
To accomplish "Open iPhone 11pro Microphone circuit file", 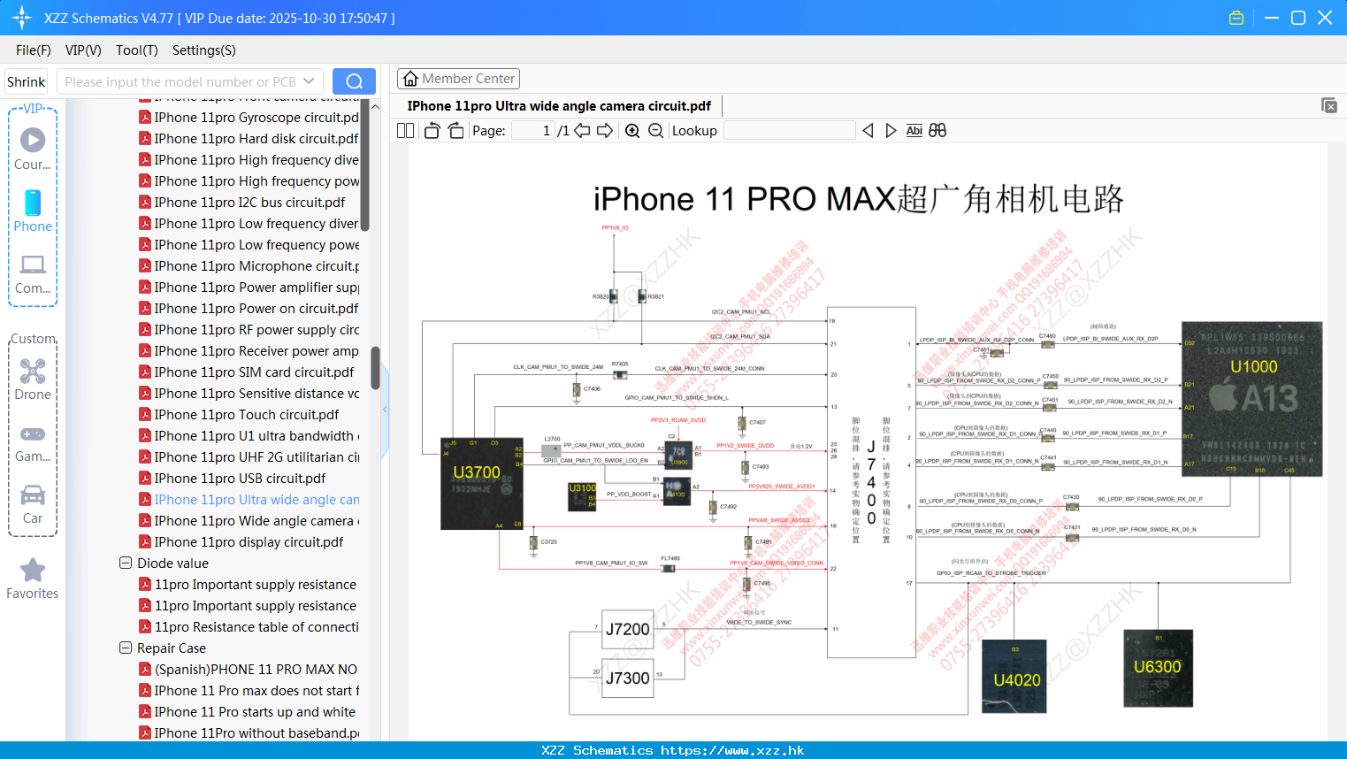I will (x=249, y=265).
